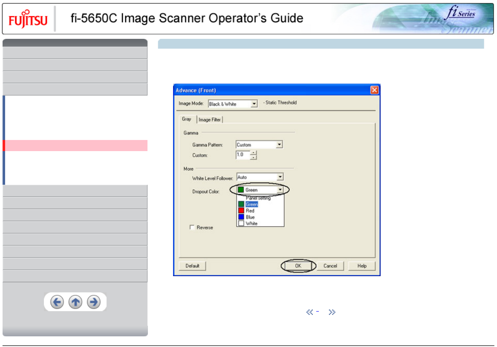This screenshot has height=347, width=497.
Task: Click the double right chevron link
Action: tap(332, 312)
